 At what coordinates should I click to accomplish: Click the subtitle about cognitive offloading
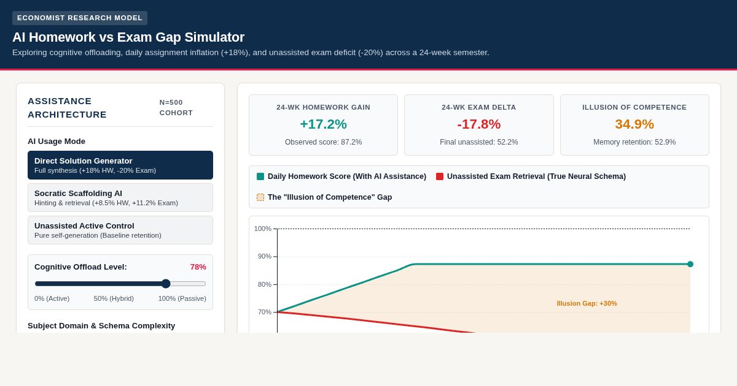pyautogui.click(x=251, y=53)
